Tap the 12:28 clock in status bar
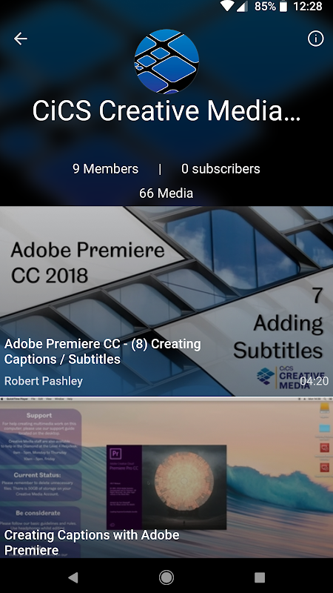 (308, 7)
